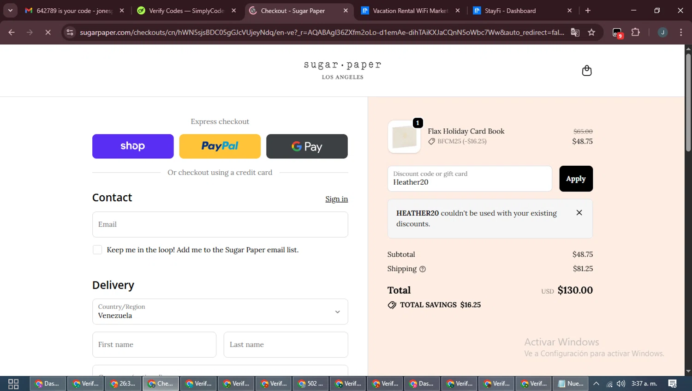This screenshot has height=391, width=692.
Task: Dismiss the HEATHER20 discount error message
Action: click(x=579, y=212)
